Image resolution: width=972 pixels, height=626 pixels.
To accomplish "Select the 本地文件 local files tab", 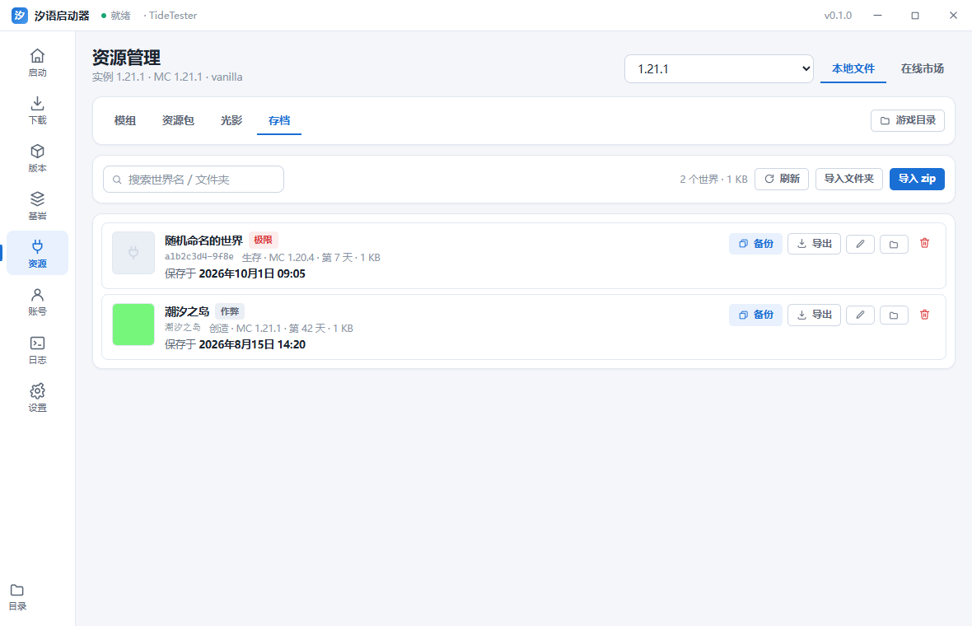I will (x=853, y=69).
